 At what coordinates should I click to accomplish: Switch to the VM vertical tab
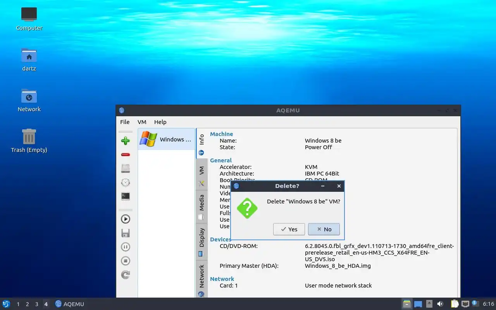[x=201, y=174]
